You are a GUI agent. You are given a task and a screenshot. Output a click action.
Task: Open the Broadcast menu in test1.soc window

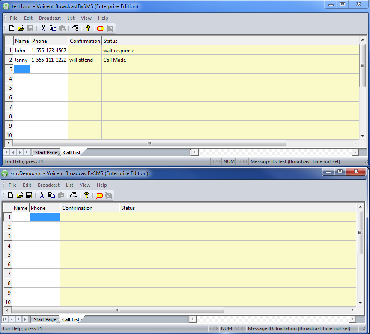pos(50,18)
